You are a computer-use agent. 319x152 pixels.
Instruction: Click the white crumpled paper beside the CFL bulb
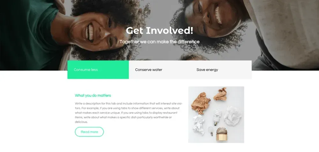click(233, 116)
